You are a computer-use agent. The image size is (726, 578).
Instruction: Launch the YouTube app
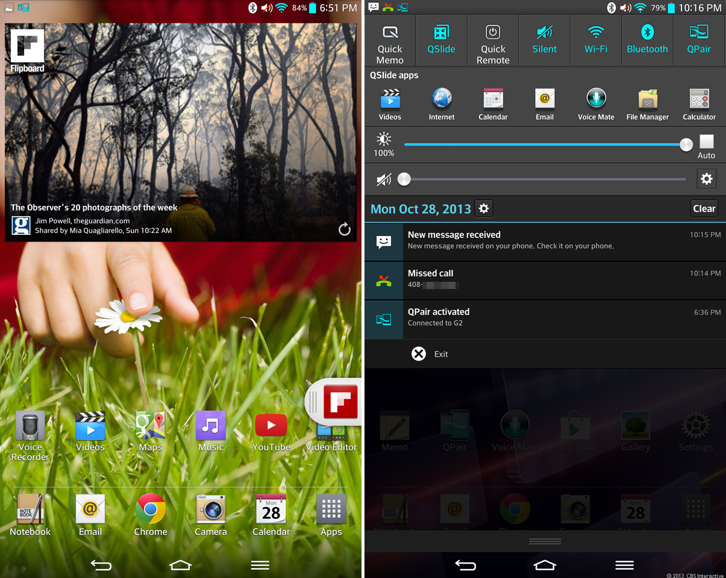coord(271,431)
